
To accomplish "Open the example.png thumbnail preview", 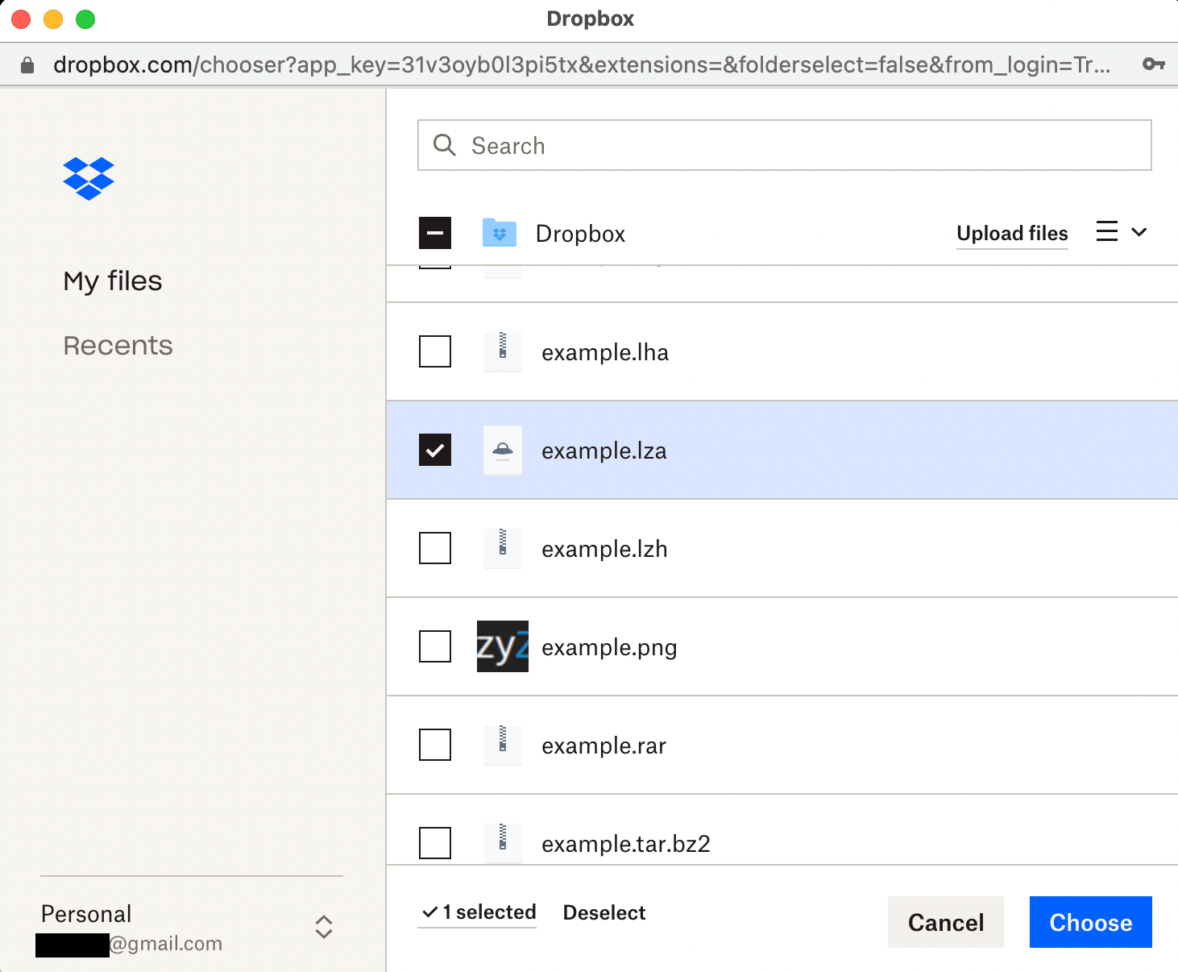I will coord(503,646).
